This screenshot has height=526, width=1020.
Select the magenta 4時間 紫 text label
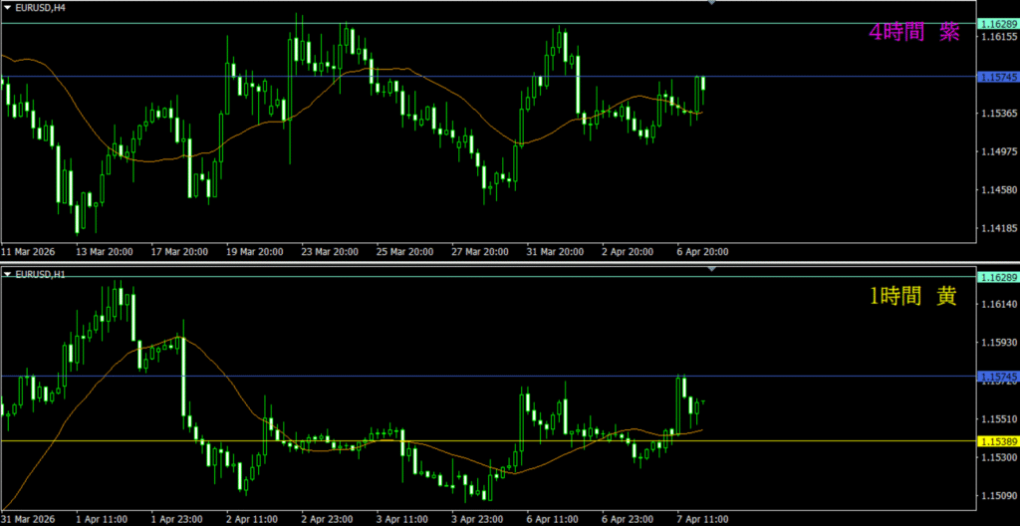pyautogui.click(x=913, y=33)
